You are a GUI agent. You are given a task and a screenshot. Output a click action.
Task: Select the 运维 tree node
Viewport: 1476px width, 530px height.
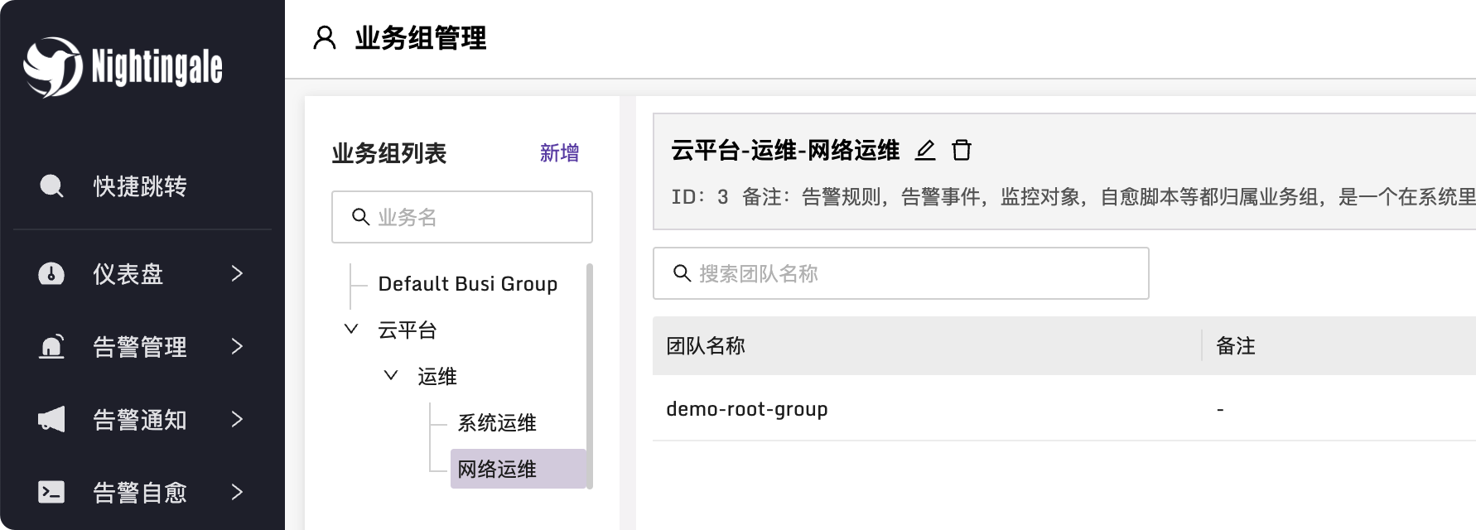tap(437, 377)
